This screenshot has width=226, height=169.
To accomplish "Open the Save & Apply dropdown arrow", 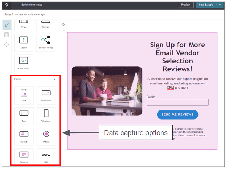I will [x=220, y=5].
